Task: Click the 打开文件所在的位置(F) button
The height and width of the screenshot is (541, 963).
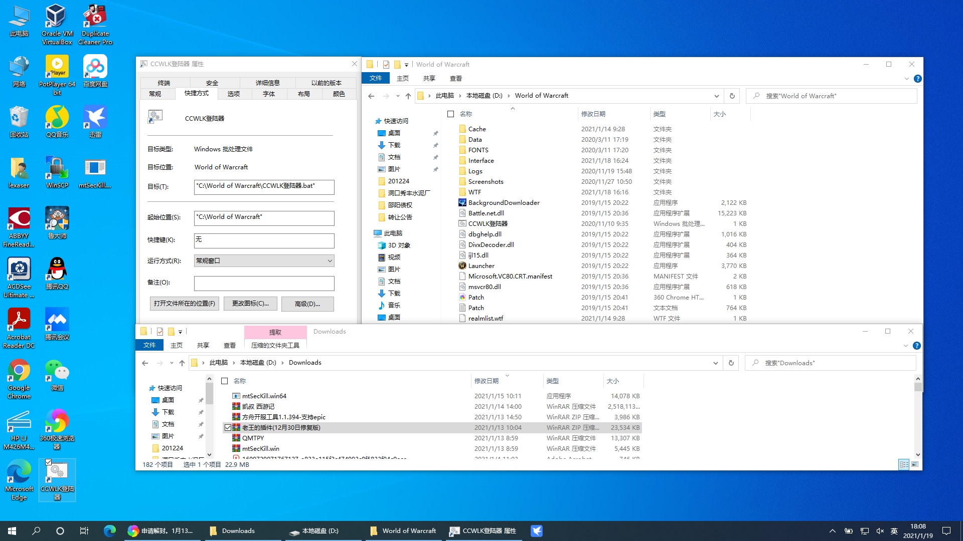Action: [x=184, y=304]
